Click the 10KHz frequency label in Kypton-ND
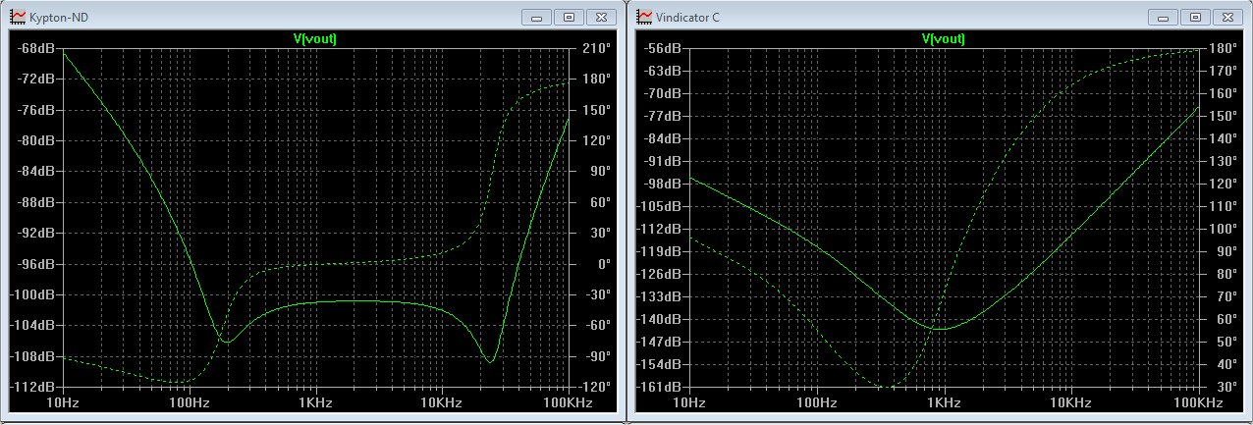 pos(442,404)
